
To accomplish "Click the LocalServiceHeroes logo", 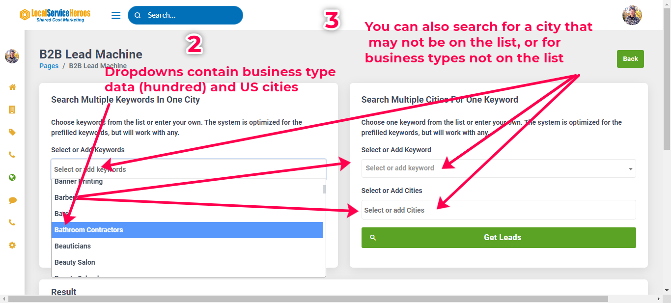I will tap(55, 15).
